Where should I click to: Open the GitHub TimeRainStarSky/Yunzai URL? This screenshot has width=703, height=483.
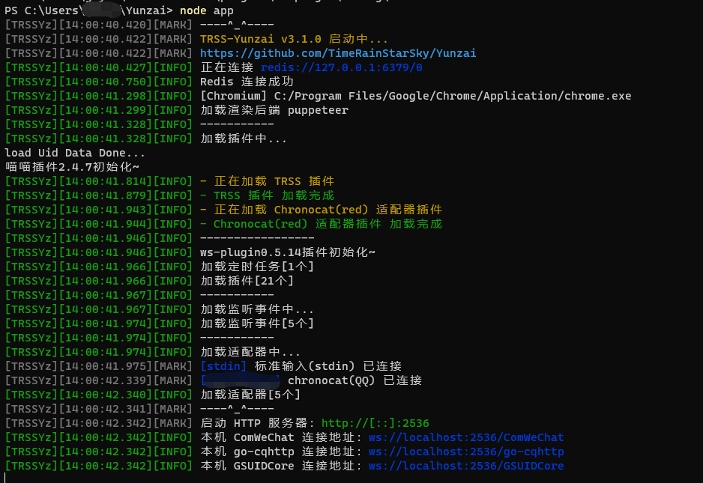pyautogui.click(x=338, y=53)
